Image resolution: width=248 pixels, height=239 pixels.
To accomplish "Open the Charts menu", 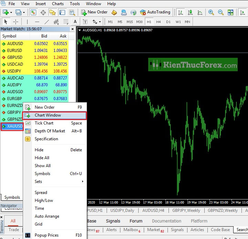I will (x=58, y=4).
